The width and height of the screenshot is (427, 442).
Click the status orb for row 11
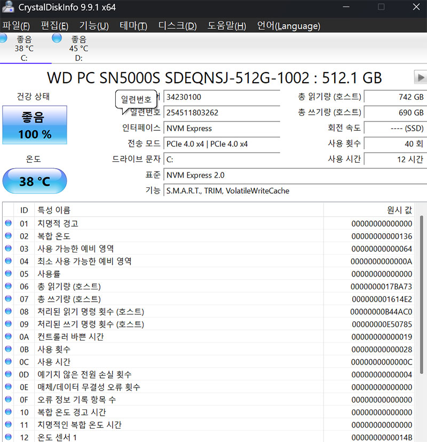(8, 424)
